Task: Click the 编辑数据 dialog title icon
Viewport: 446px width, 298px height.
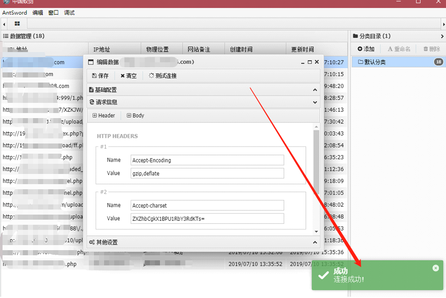Action: 91,62
